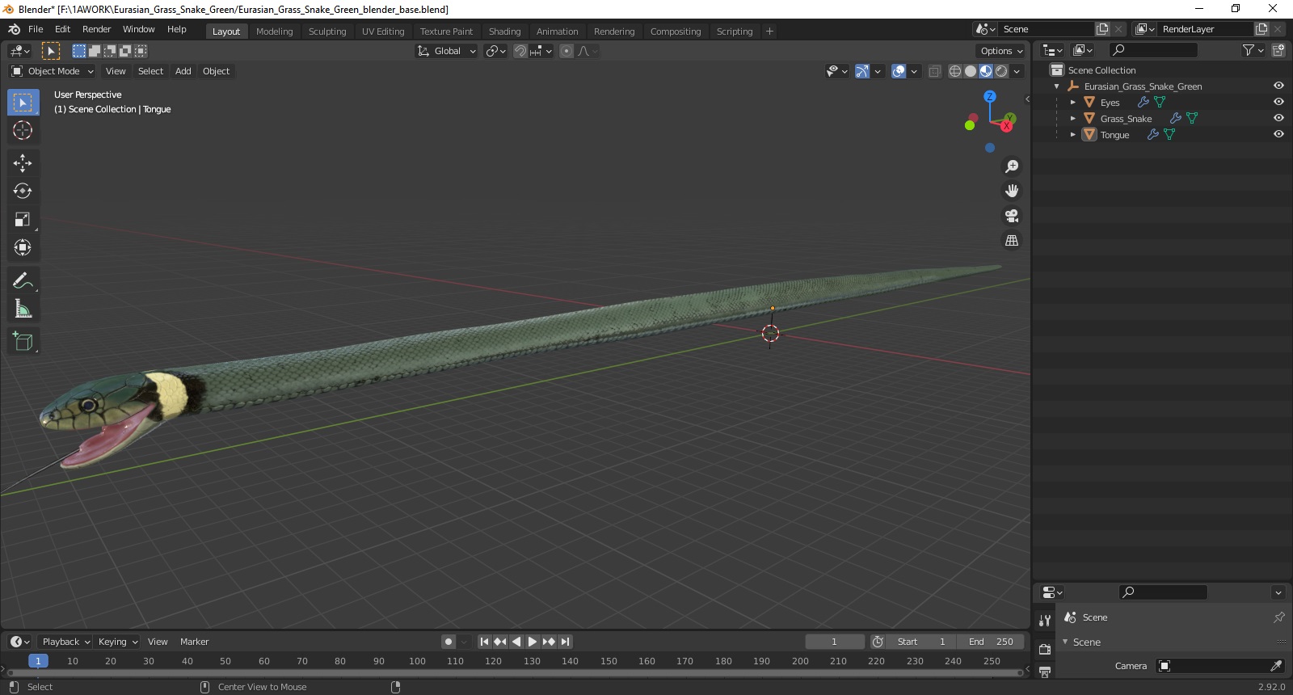This screenshot has height=695, width=1293.
Task: Jump to the start frame button
Action: coord(484,642)
